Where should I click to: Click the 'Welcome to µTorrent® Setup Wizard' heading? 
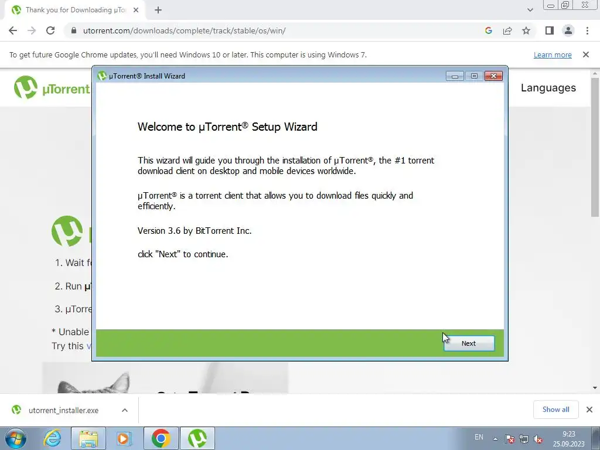[227, 127]
